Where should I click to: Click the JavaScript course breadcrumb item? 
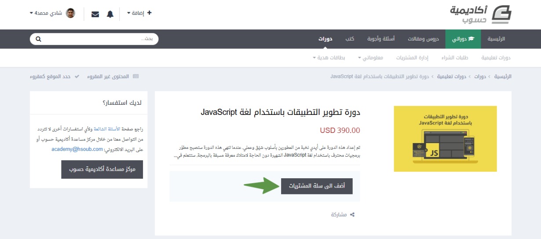[380, 76]
